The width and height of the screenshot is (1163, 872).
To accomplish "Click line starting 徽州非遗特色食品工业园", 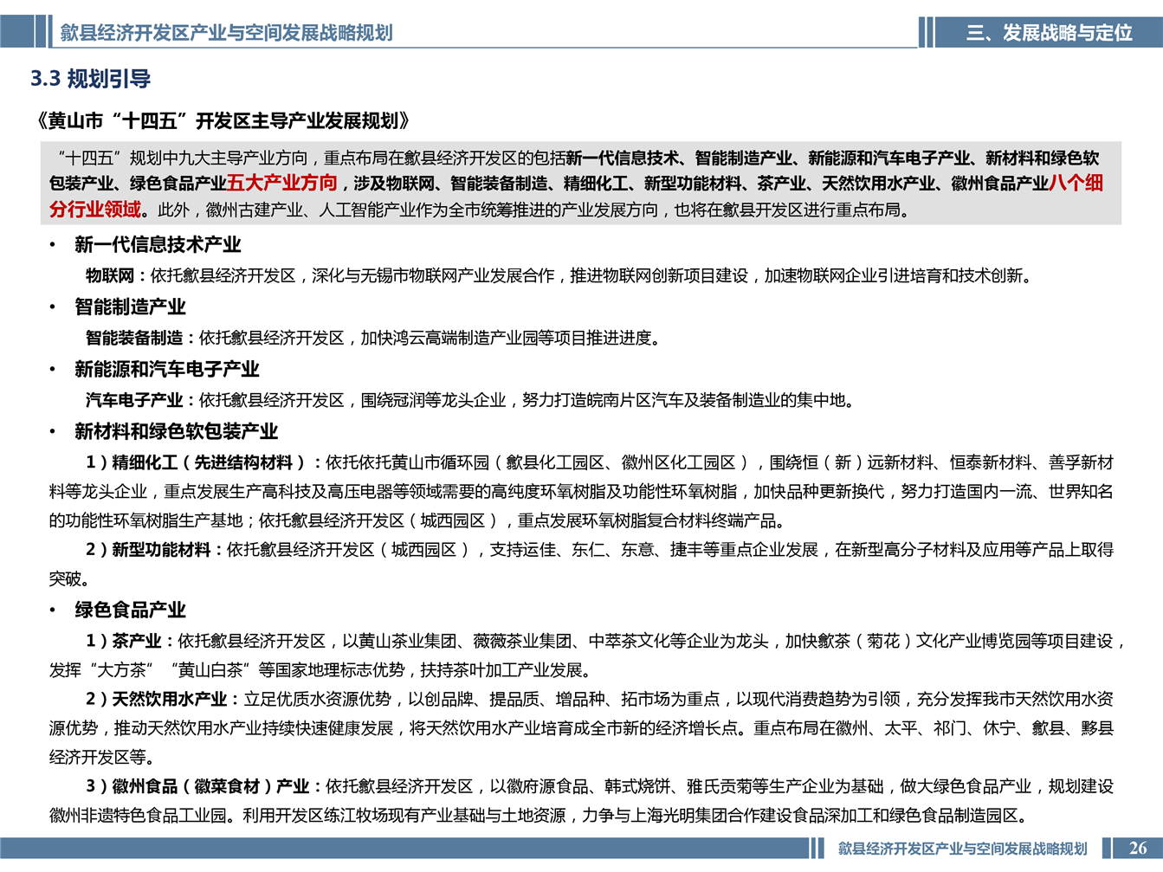I will point(538,816).
